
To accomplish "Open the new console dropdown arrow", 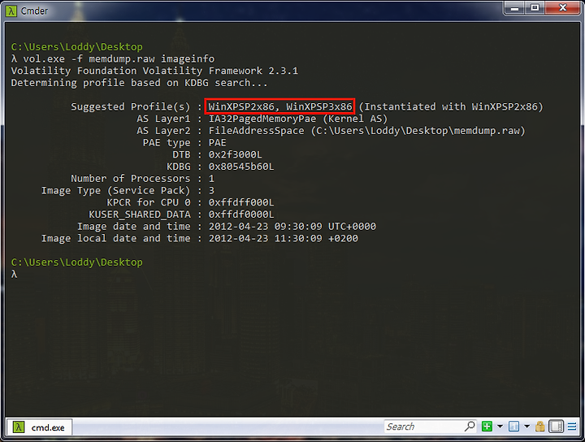I will 500,427.
